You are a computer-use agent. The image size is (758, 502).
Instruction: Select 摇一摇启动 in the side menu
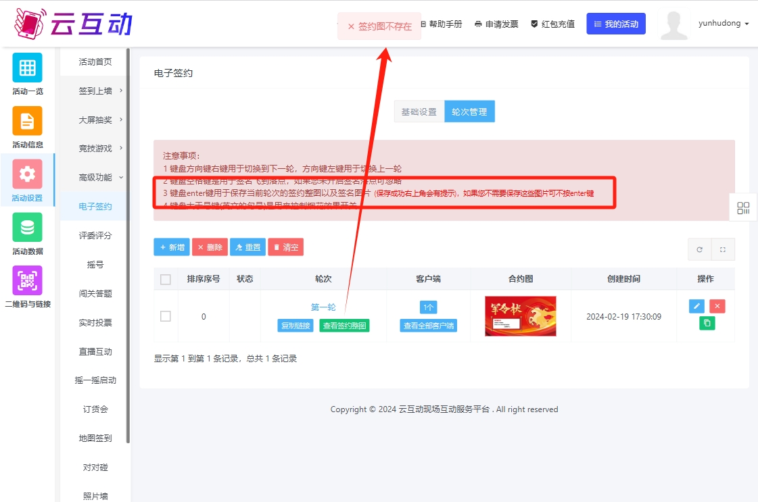click(95, 380)
